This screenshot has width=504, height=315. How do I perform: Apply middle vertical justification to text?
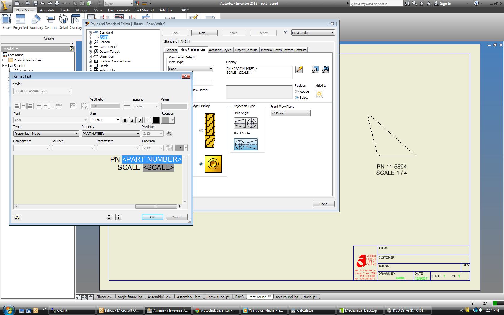coord(45,106)
